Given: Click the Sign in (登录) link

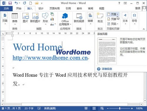Looking at the screenshot, I should 138,8.
